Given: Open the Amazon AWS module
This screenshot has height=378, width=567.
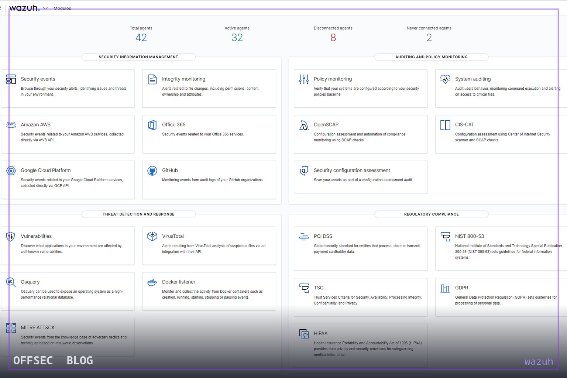Looking at the screenshot, I should (x=68, y=134).
